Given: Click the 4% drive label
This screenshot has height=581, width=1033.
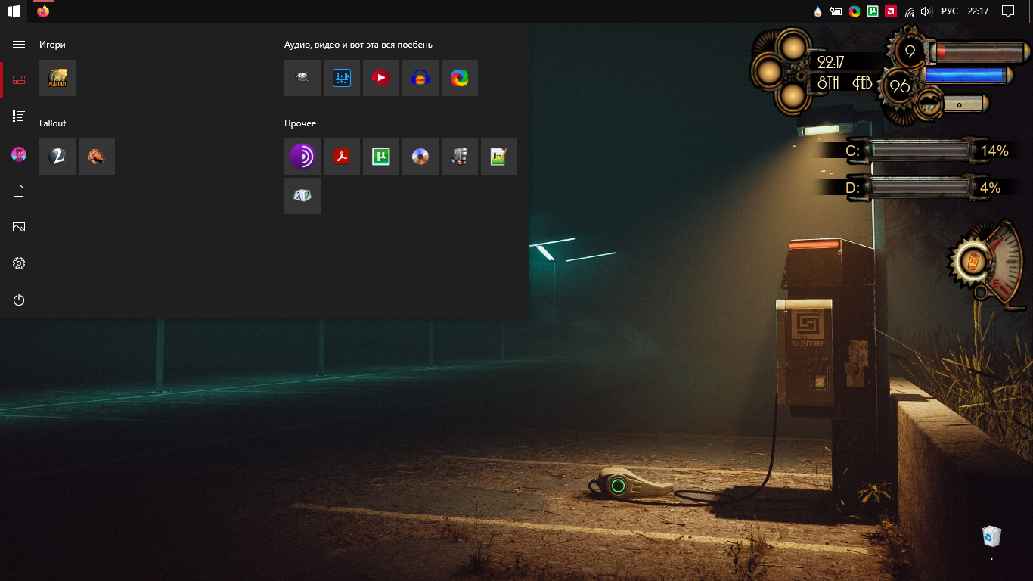Looking at the screenshot, I should point(991,188).
